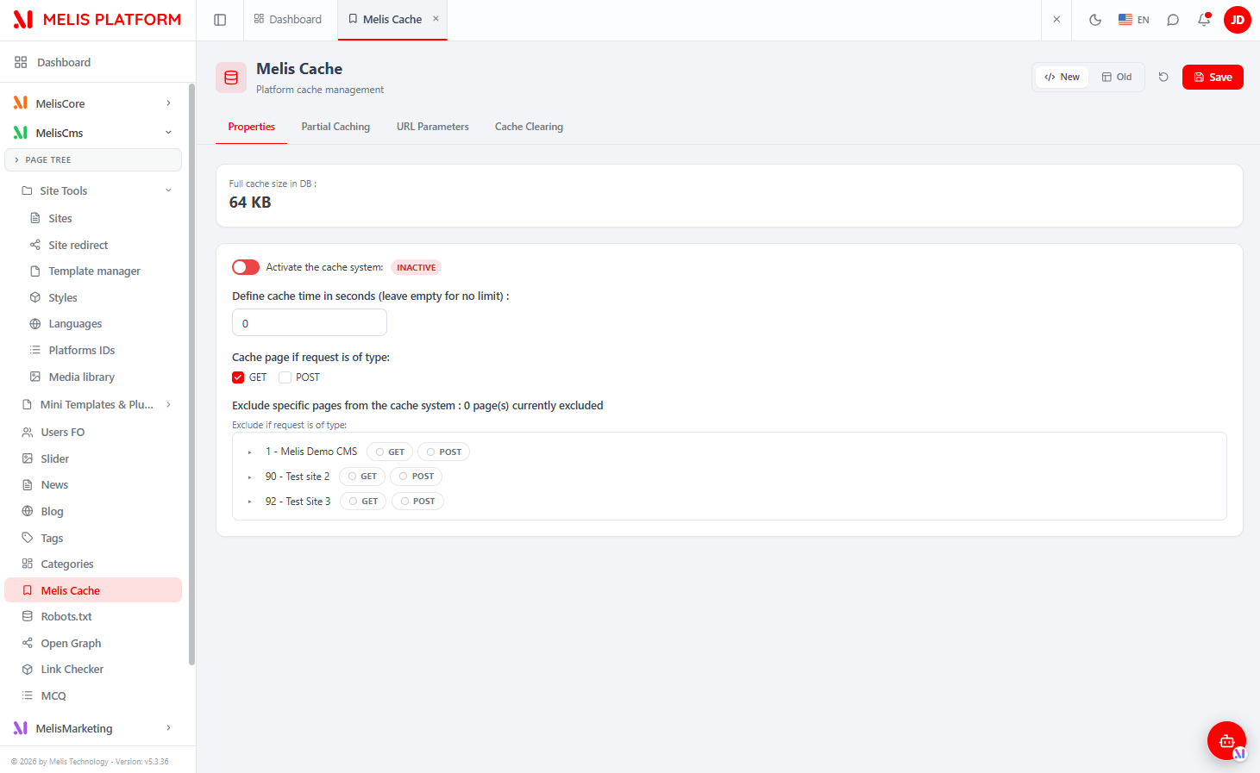Switch to the Partial Caching tab
Screen dimensions: 1260x773
[x=335, y=127]
